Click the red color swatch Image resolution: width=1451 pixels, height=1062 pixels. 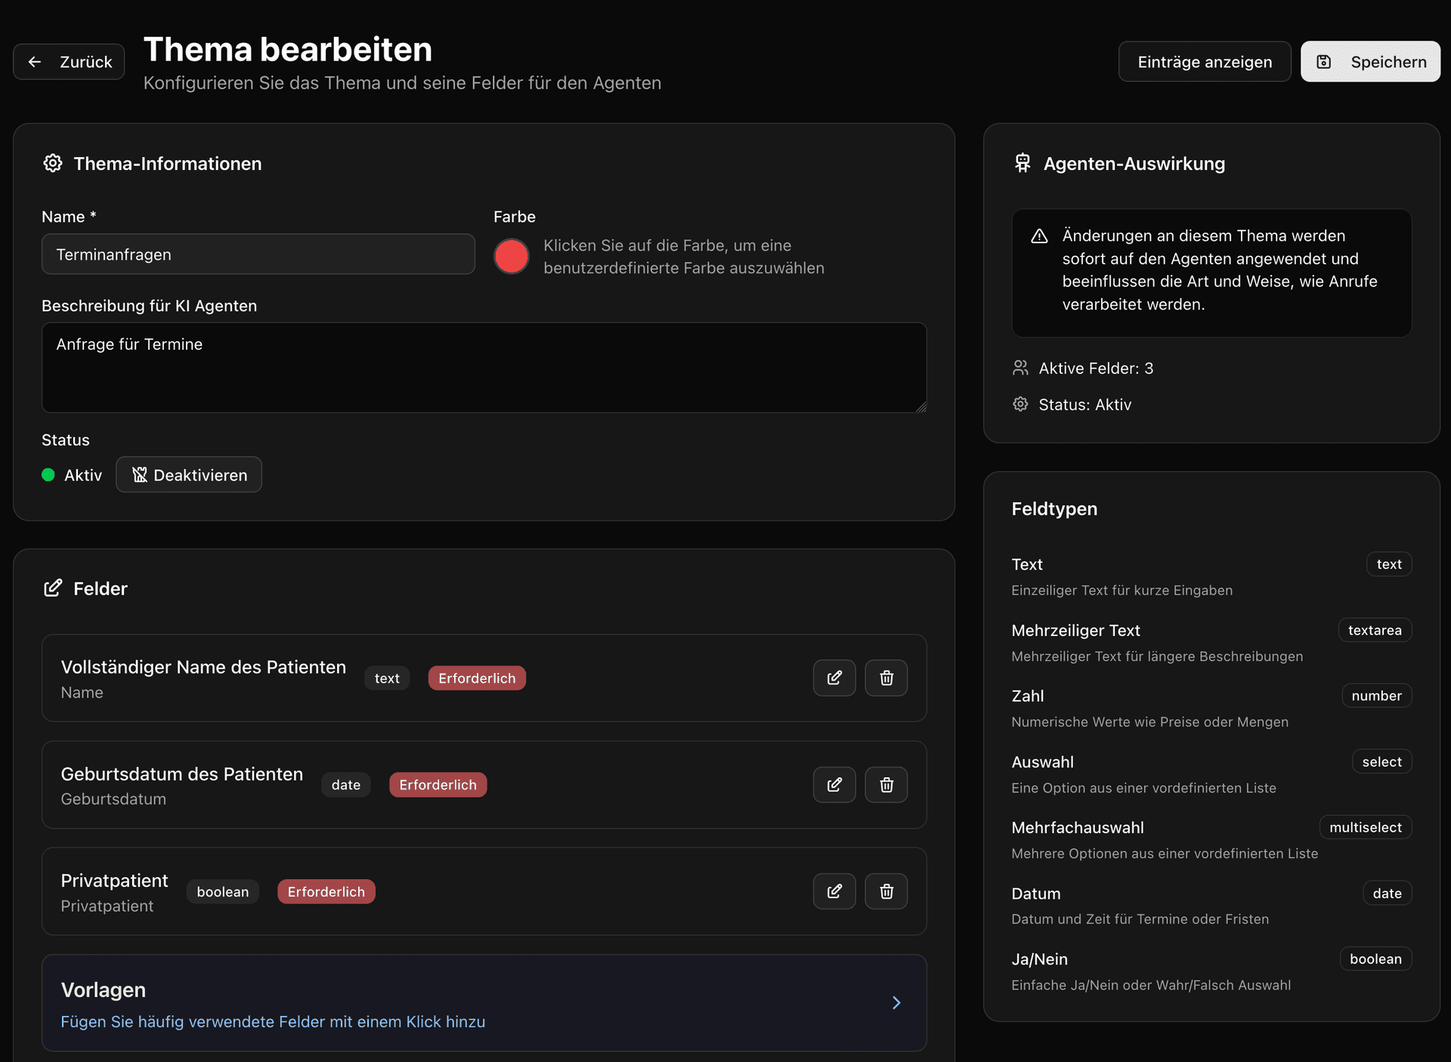click(512, 256)
